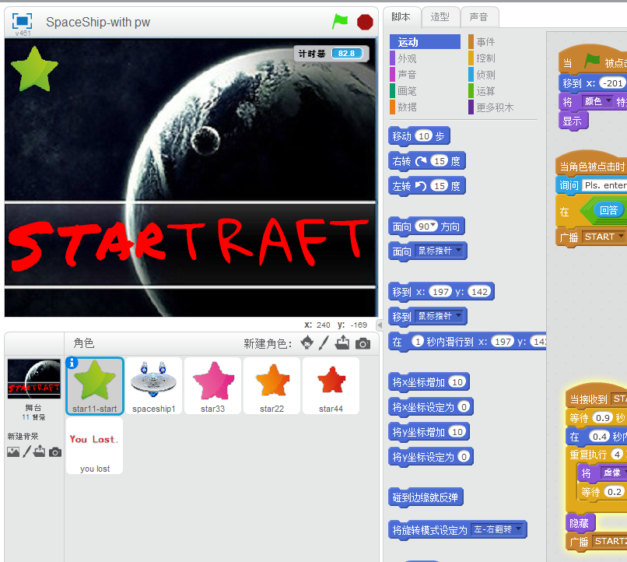This screenshot has height=562, width=627.
Task: Click the 显示 show block in script
Action: (573, 121)
